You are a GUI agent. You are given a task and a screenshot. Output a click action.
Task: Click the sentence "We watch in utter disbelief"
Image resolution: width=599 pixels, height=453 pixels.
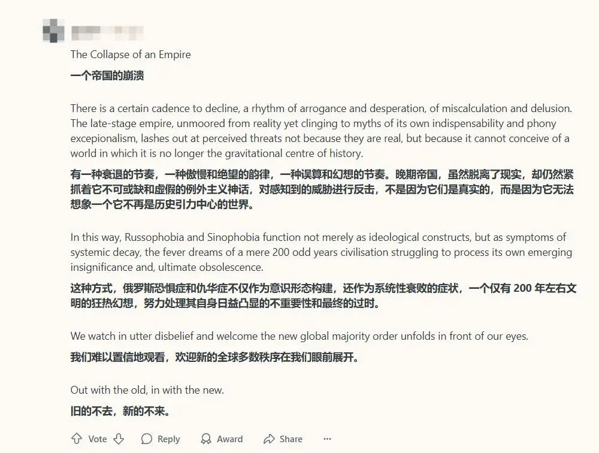(x=299, y=336)
